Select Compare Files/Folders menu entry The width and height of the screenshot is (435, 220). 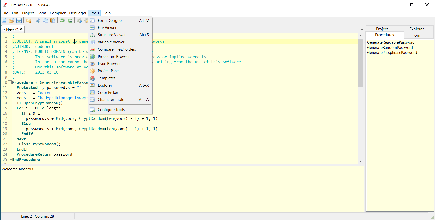[120, 49]
